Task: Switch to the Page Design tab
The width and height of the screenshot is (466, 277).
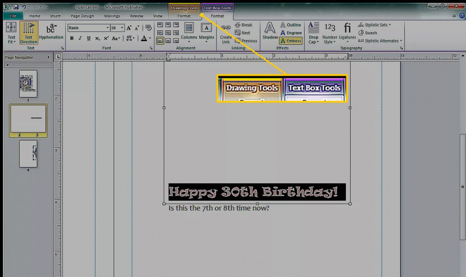Action: pos(82,16)
